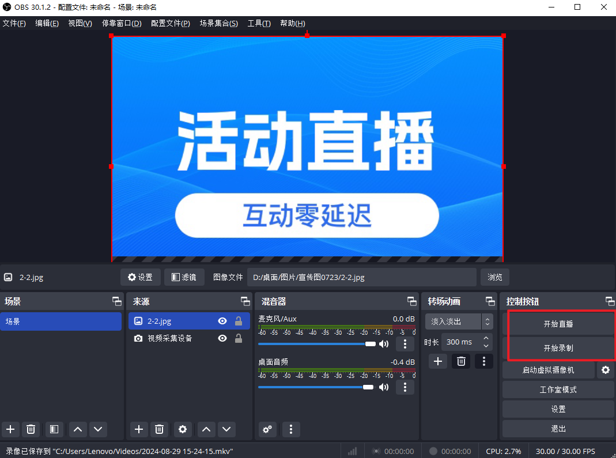The width and height of the screenshot is (616, 458).
Task: Remove transition with trash icon
Action: (x=461, y=361)
